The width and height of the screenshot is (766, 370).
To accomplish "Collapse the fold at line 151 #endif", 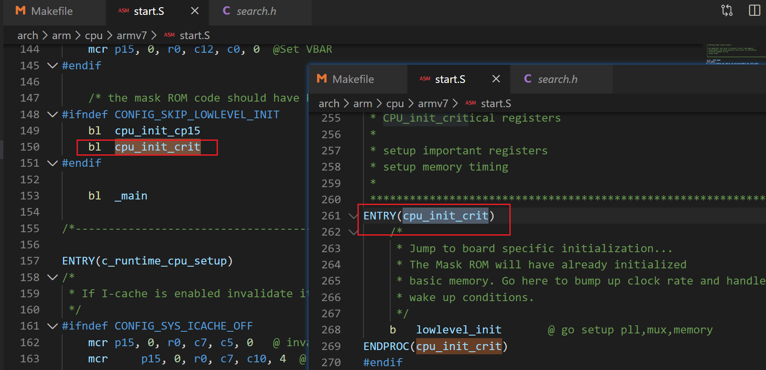I will pos(52,163).
